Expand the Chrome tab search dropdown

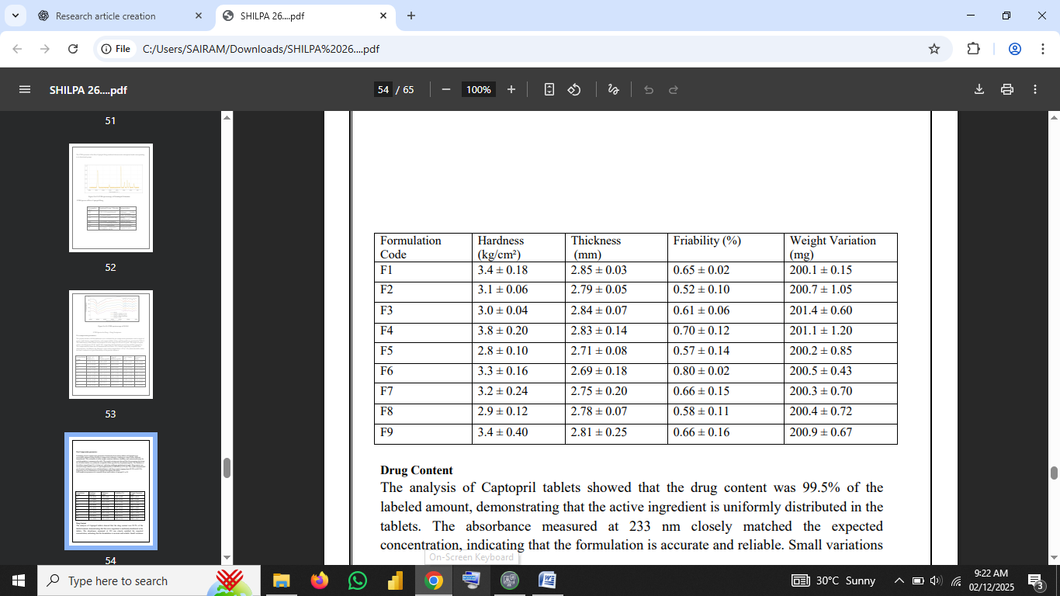coord(16,16)
